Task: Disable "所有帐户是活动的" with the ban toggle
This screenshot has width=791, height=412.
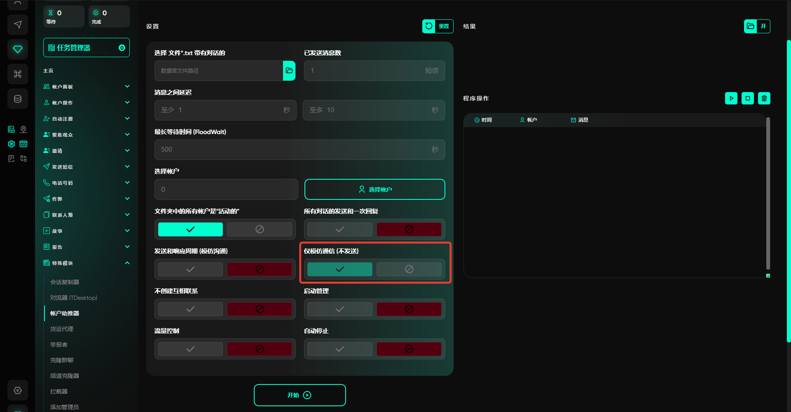Action: [259, 229]
